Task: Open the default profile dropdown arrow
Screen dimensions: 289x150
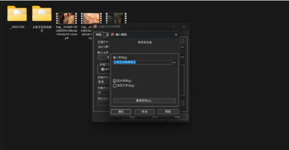Action: click(182, 57)
